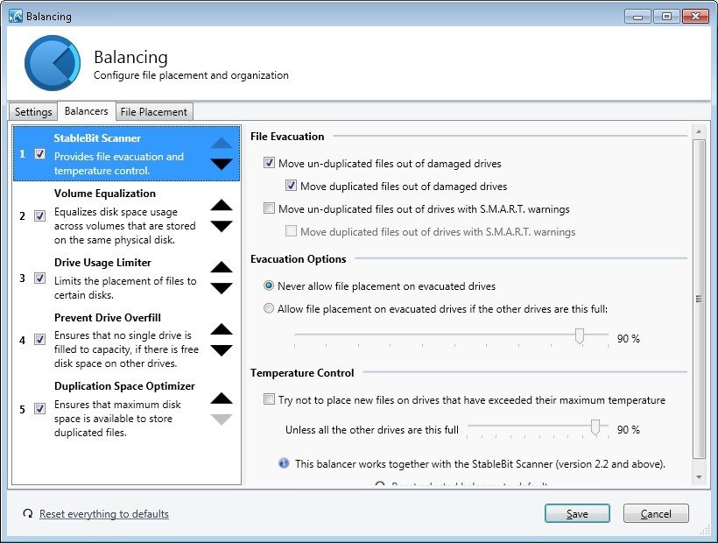Open the File Placement tab
The image size is (718, 543).
(154, 112)
